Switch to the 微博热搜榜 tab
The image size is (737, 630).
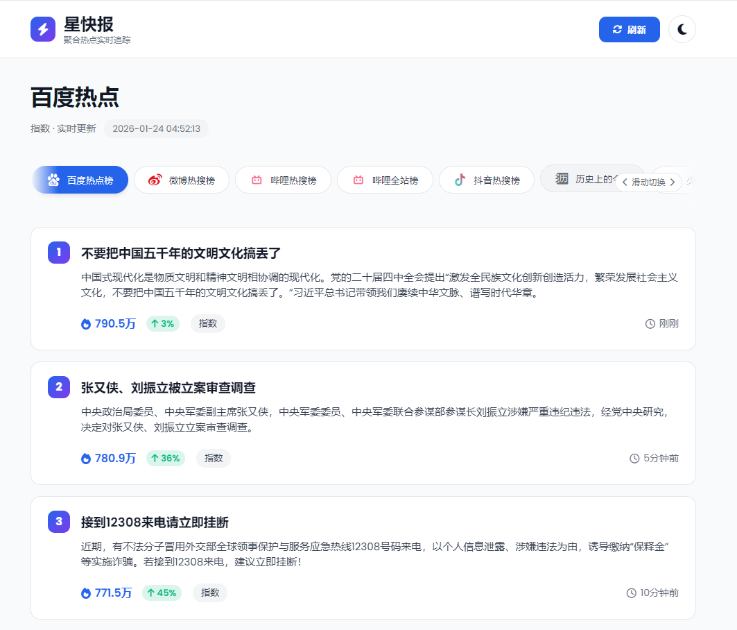point(182,180)
